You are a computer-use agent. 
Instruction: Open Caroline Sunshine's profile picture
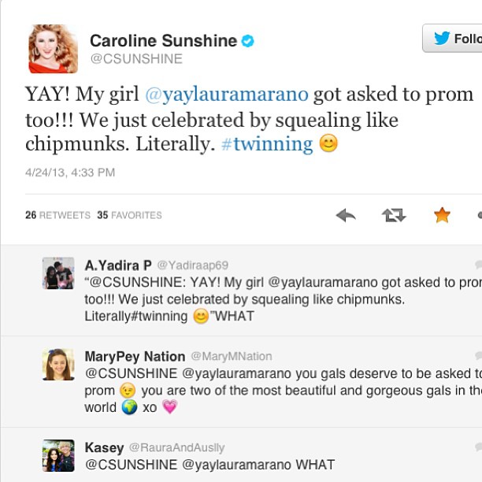(54, 49)
